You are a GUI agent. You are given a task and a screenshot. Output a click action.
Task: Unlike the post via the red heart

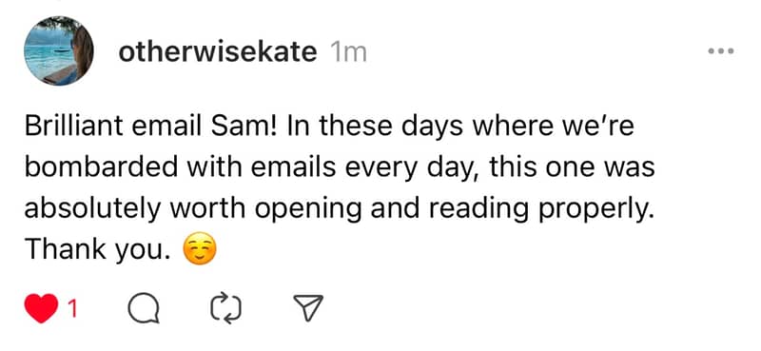tap(41, 308)
